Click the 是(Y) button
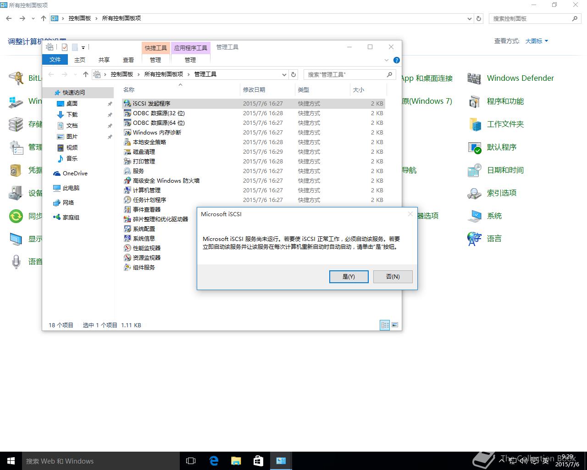 349,276
